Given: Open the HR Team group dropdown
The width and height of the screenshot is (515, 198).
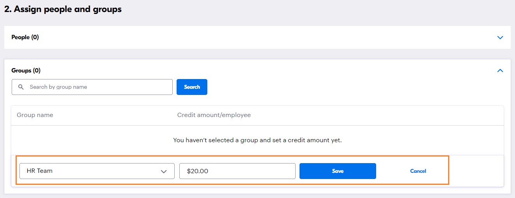Looking at the screenshot, I should tap(97, 171).
